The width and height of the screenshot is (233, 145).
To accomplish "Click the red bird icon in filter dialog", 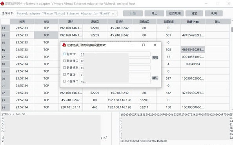I will coord(64,45).
